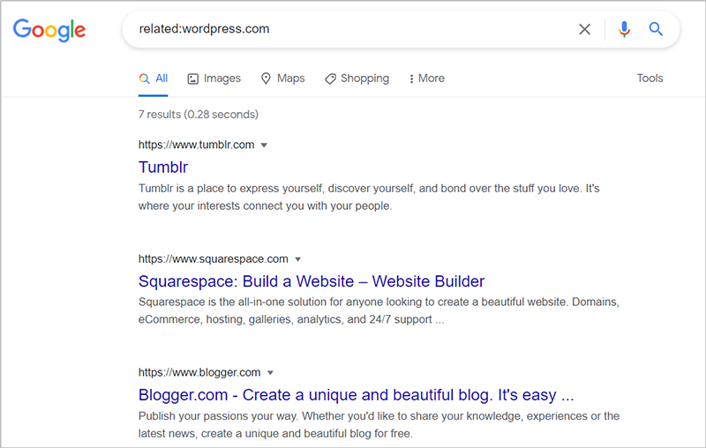Expand dropdown arrow next to squarespace.com URL
This screenshot has width=706, height=448.
tap(297, 259)
